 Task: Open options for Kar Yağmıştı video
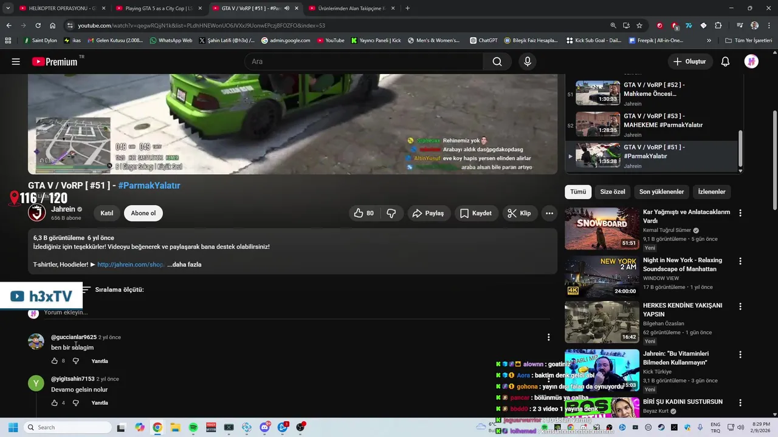pos(740,213)
